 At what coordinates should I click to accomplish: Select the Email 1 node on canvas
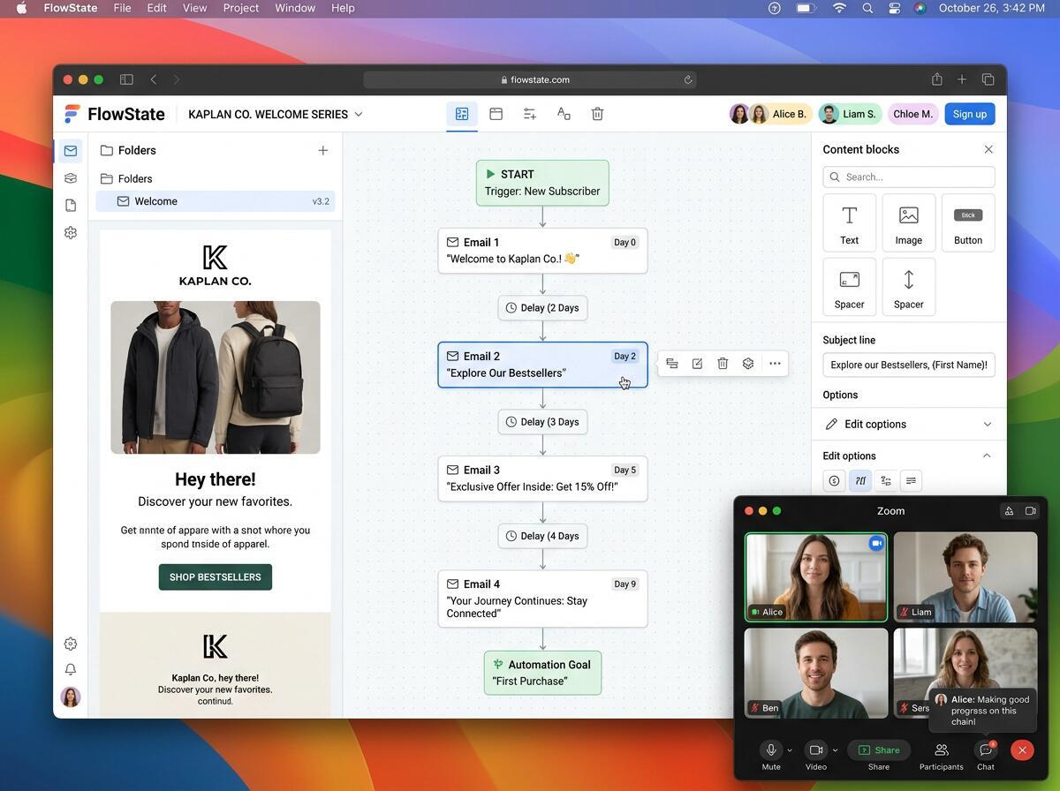click(x=542, y=251)
